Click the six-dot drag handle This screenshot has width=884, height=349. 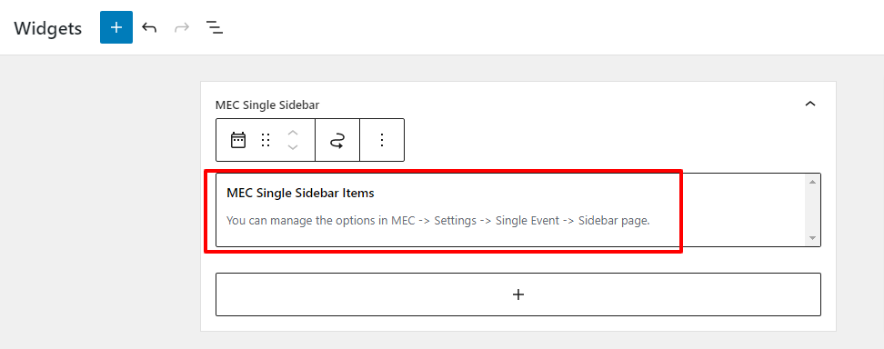tap(266, 140)
